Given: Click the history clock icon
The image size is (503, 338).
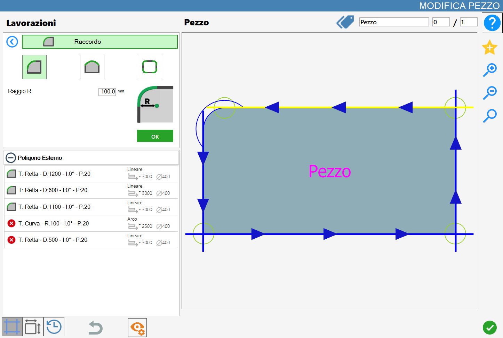Looking at the screenshot, I should (54, 327).
